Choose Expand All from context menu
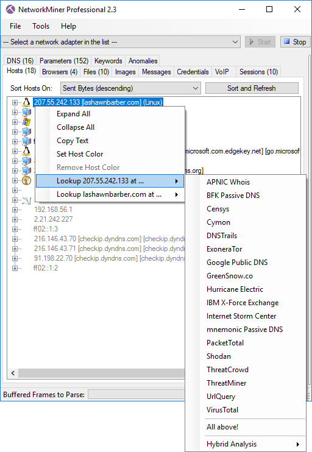 coord(110,114)
